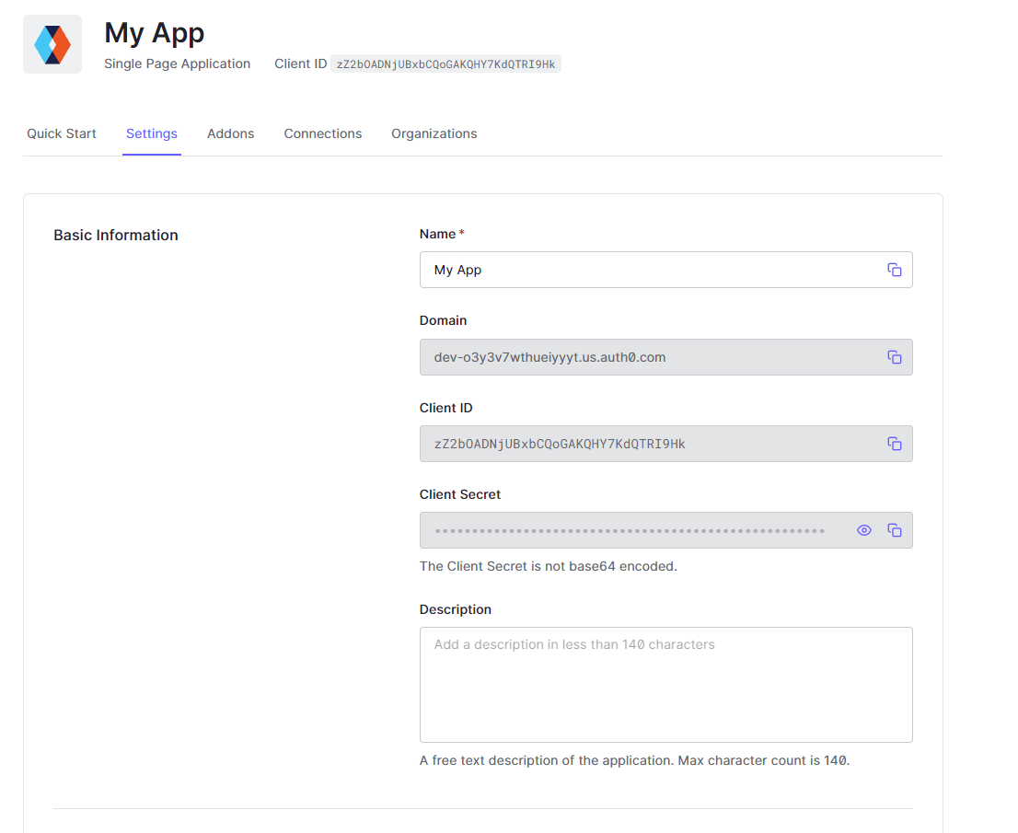This screenshot has height=833, width=1018.
Task: Select the Settings tab
Action: pos(151,133)
